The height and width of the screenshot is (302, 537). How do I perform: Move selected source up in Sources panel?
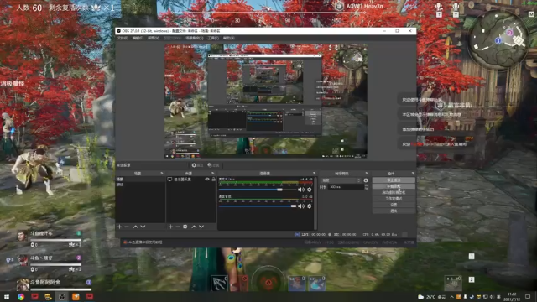point(194,226)
